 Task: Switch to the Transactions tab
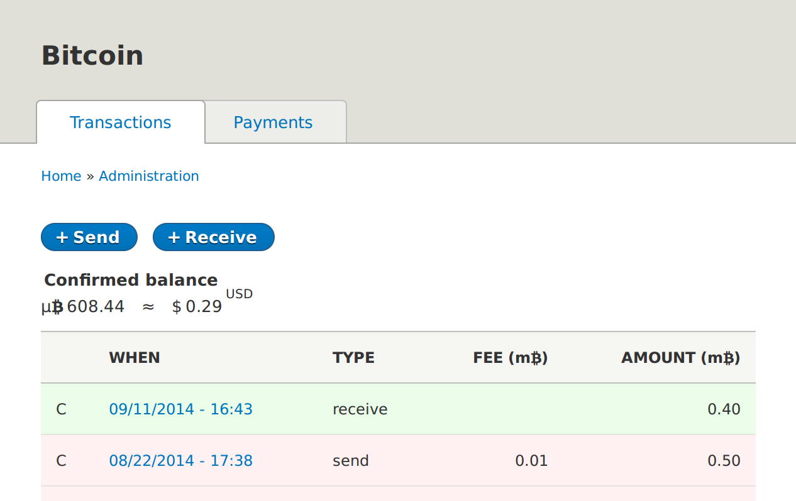[x=121, y=122]
